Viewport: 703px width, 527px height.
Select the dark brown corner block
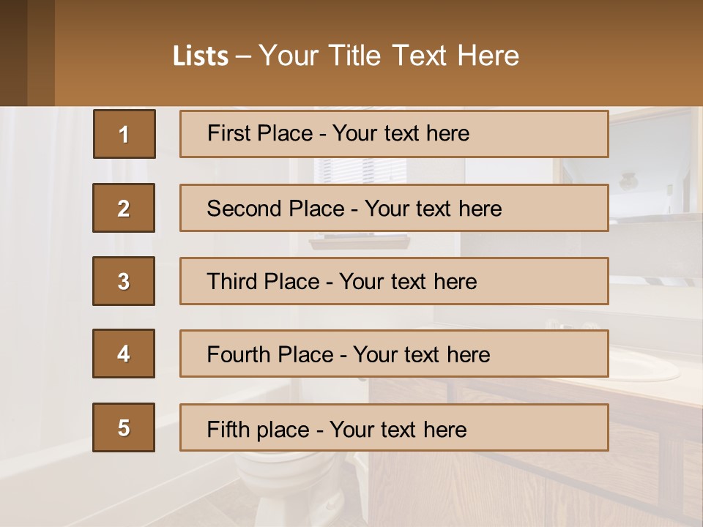point(13,53)
